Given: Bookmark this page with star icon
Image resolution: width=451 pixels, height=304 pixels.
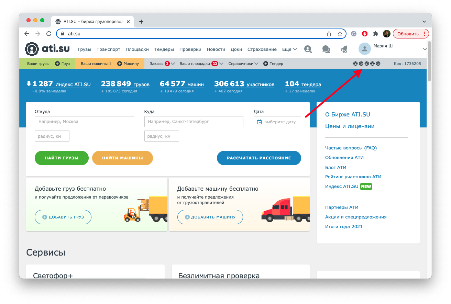Looking at the screenshot, I should pyautogui.click(x=340, y=34).
